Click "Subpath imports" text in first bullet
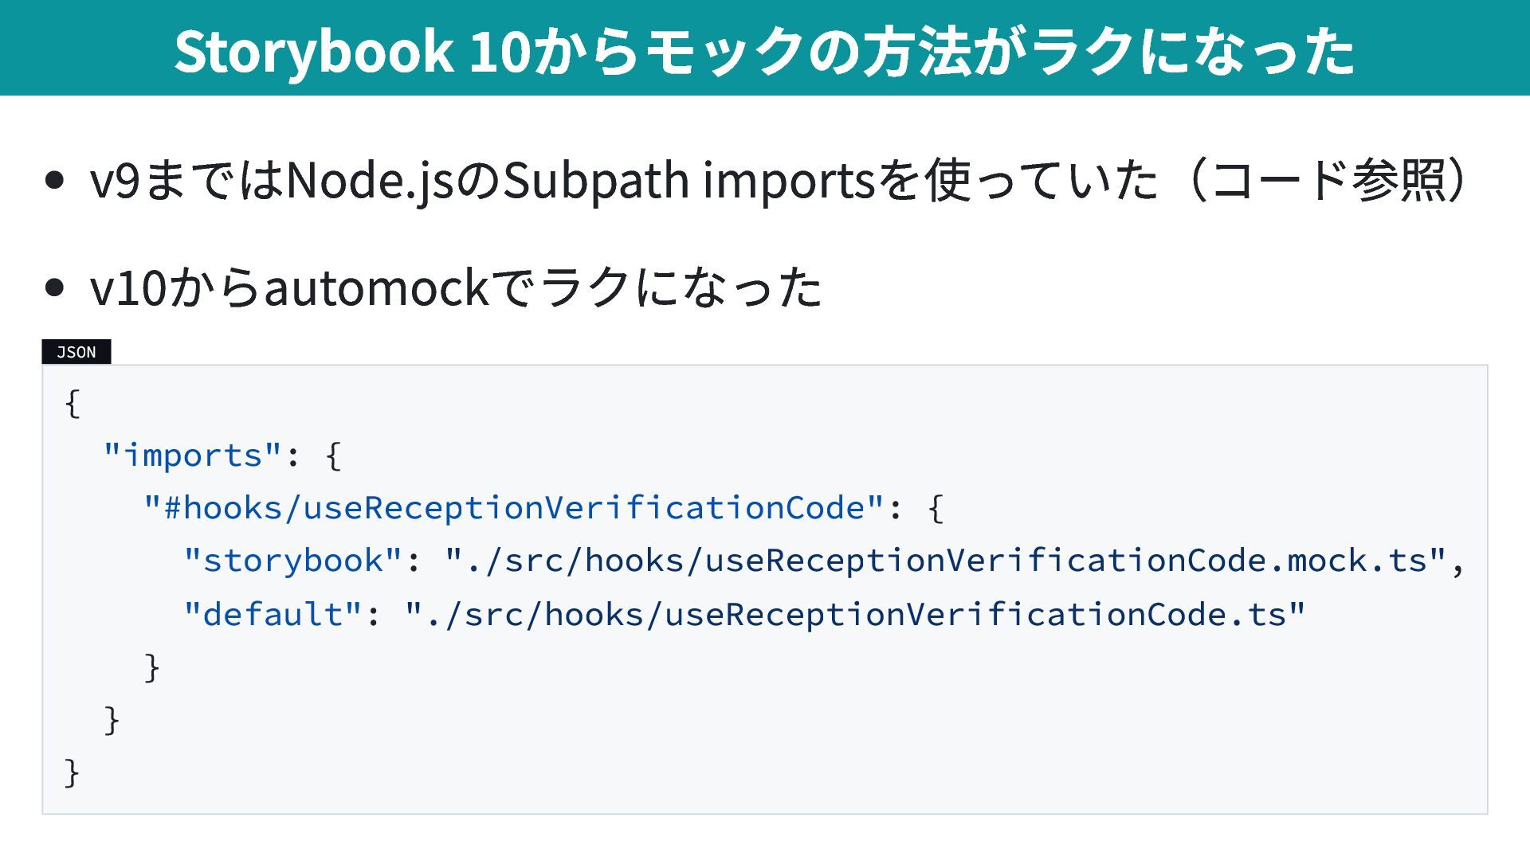This screenshot has width=1530, height=860. point(689,180)
